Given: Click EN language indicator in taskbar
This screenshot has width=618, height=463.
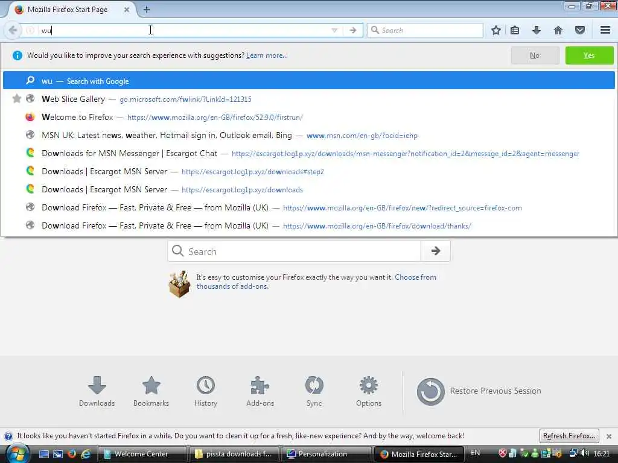Looking at the screenshot, I should tap(476, 453).
